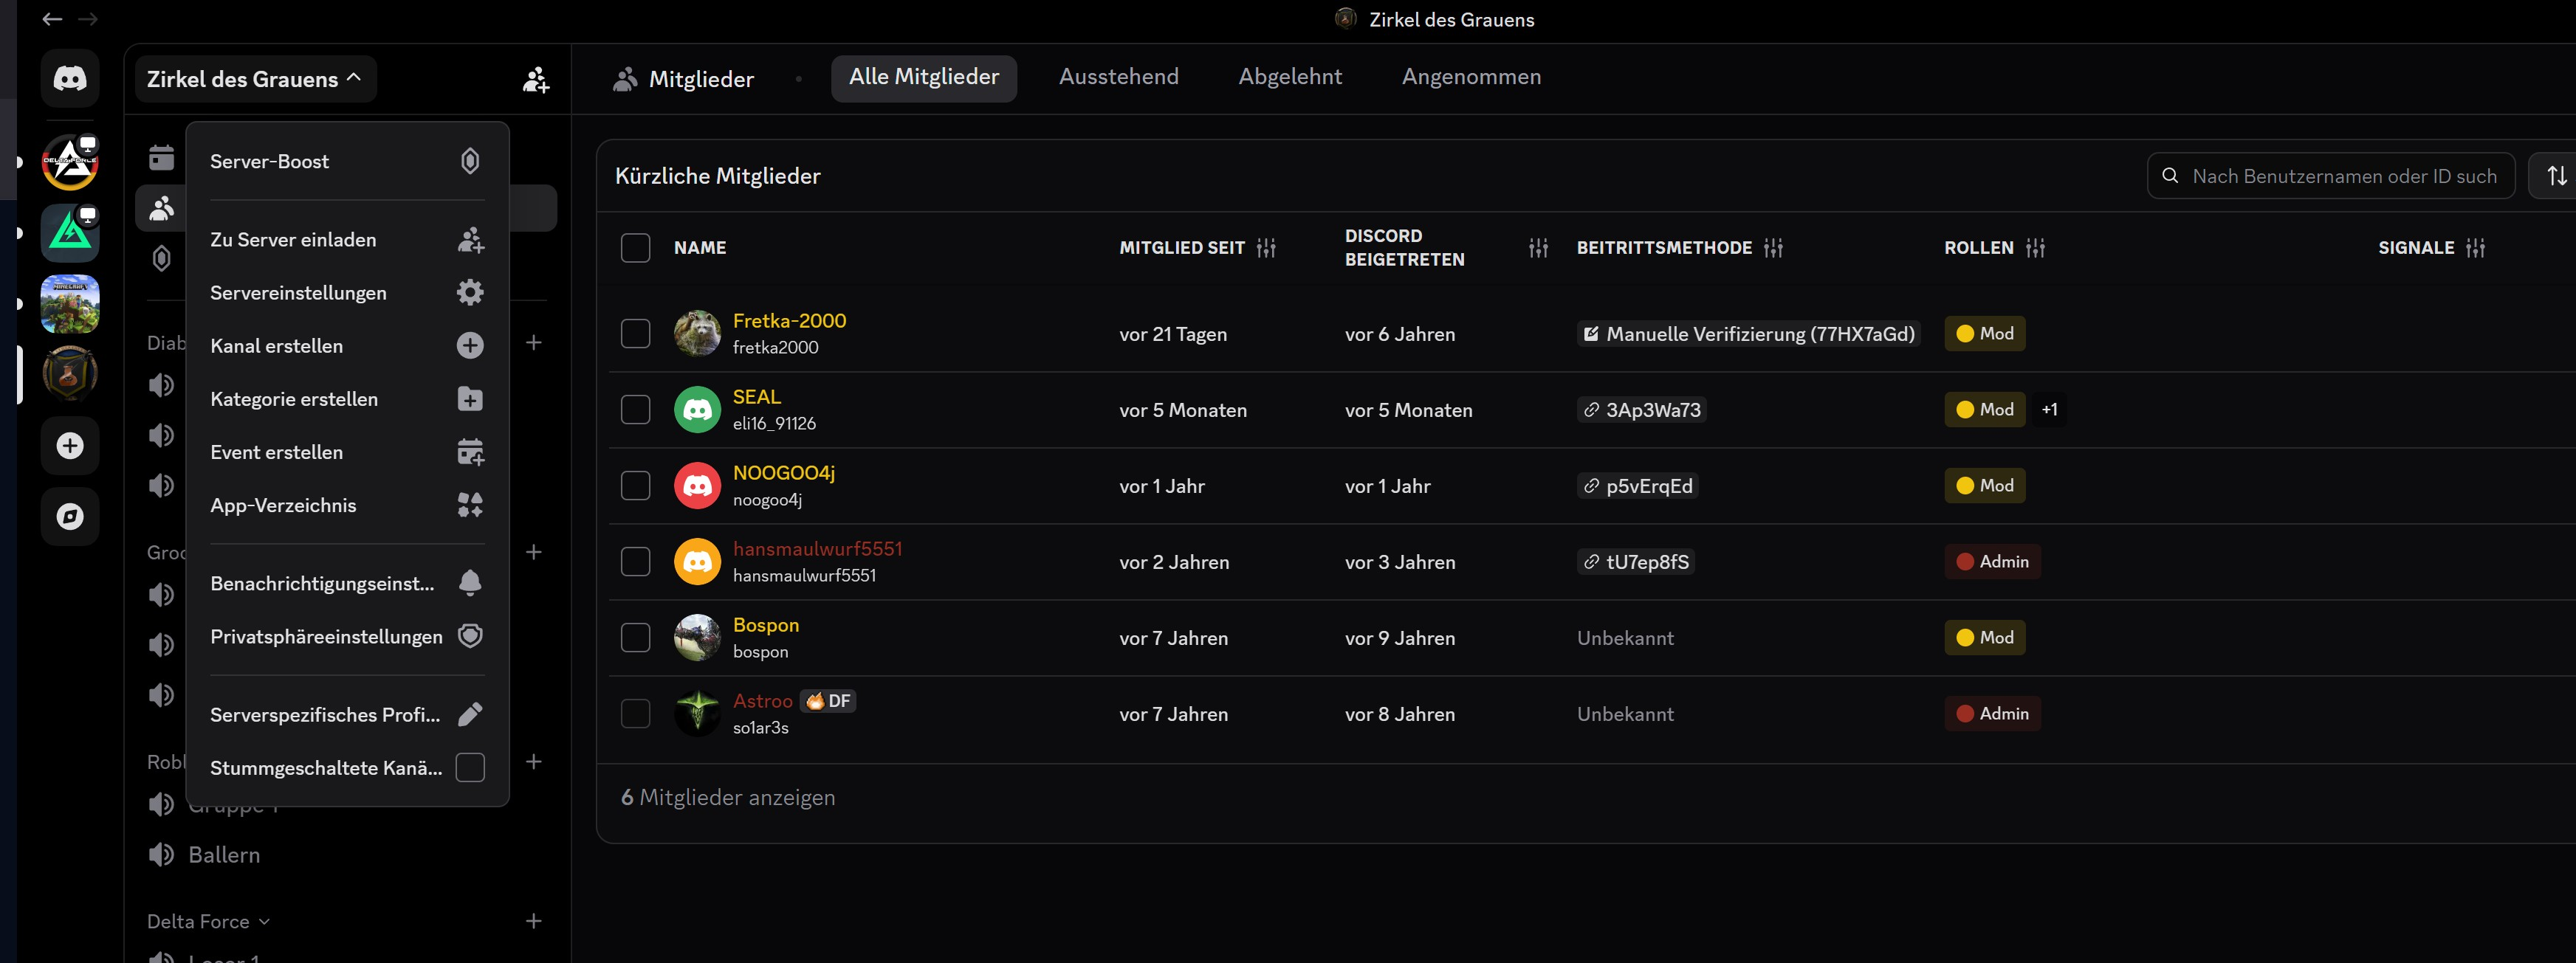Open Discord home direct messages icon
Screen dimensions: 2576x963
[x=70, y=78]
